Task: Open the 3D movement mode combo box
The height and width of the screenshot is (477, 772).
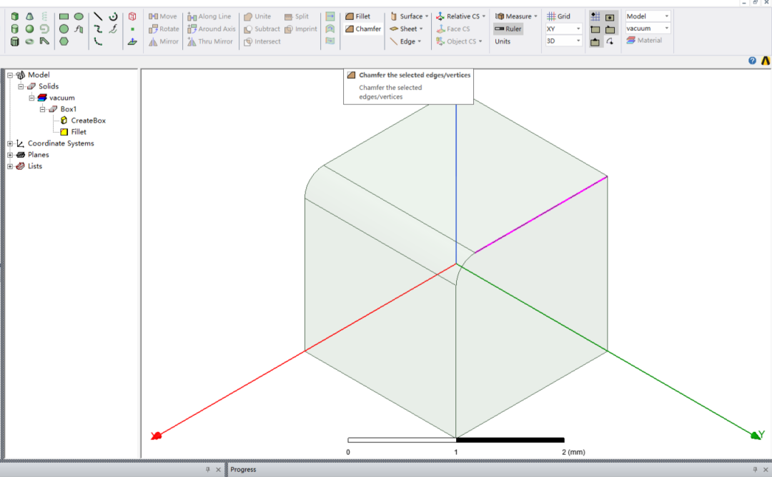Action: tap(563, 41)
